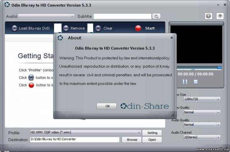
Task: Expand the Audio Channel 2(Stereo) dropdown
Action: (x=202, y=137)
